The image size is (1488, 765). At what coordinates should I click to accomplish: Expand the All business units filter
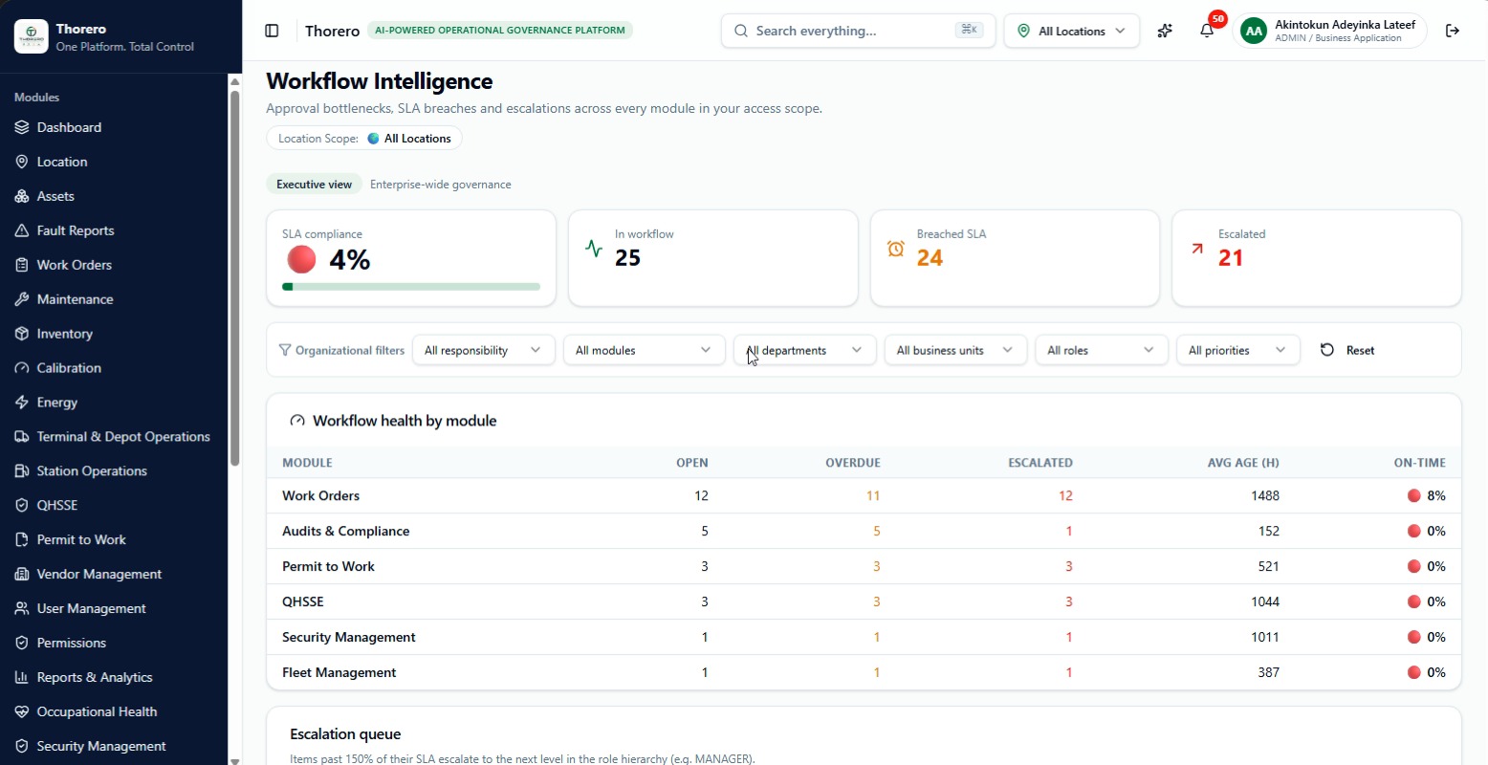coord(955,350)
